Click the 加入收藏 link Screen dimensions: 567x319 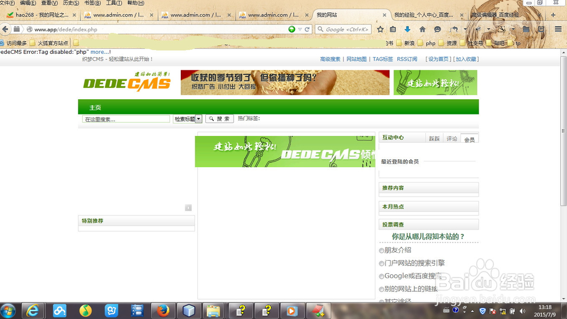466,59
